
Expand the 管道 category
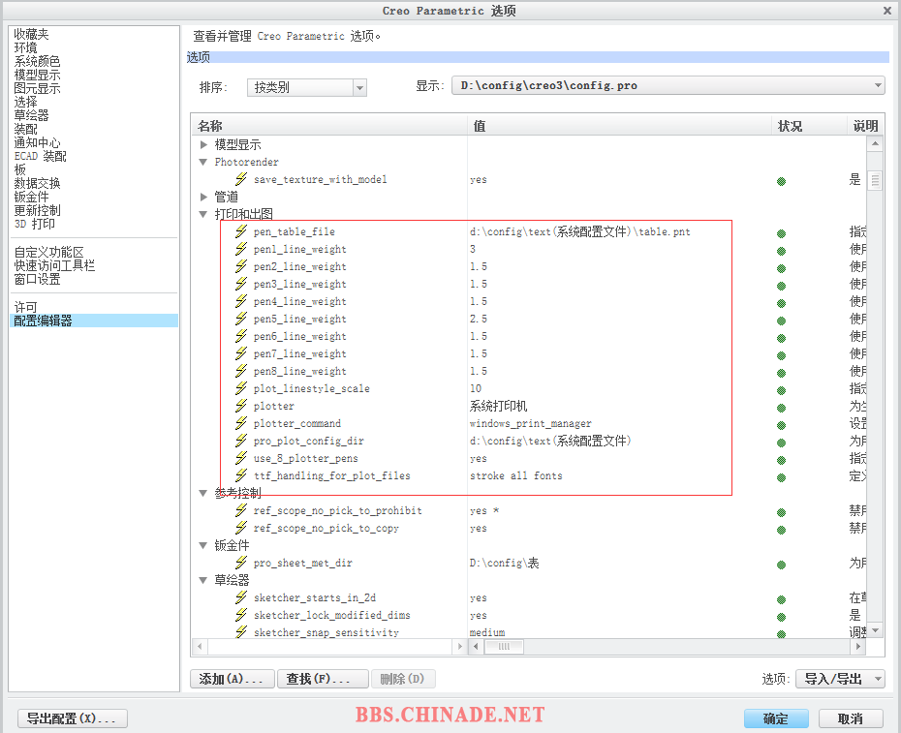203,197
